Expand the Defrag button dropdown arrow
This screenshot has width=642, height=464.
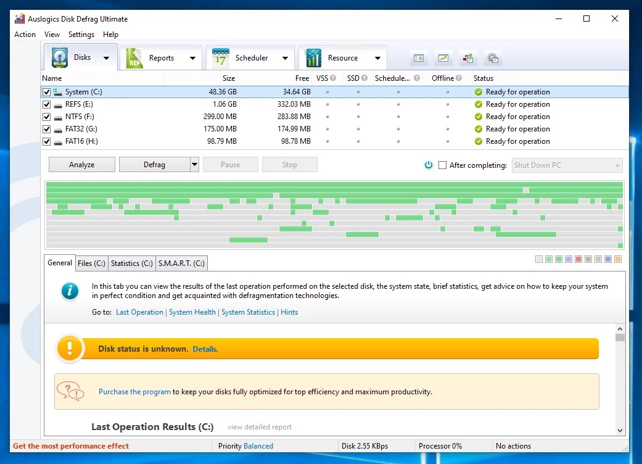coord(194,165)
